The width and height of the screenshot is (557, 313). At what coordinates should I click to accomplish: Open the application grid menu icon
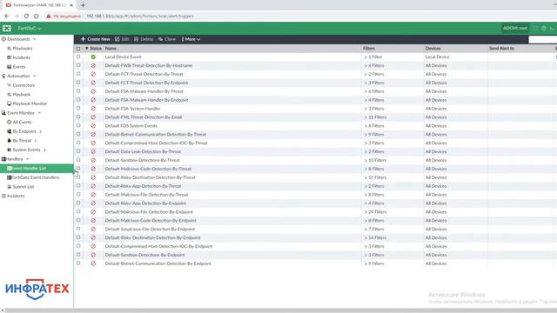click(7, 29)
